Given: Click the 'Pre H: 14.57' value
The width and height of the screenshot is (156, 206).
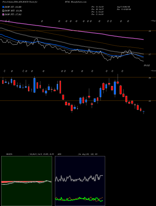Looking at the screenshot, I should click(97, 9).
